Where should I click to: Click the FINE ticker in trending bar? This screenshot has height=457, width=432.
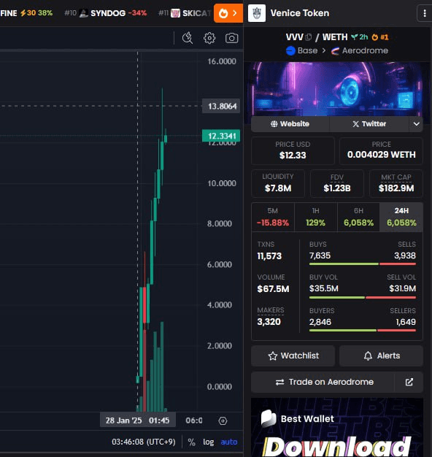coord(26,13)
